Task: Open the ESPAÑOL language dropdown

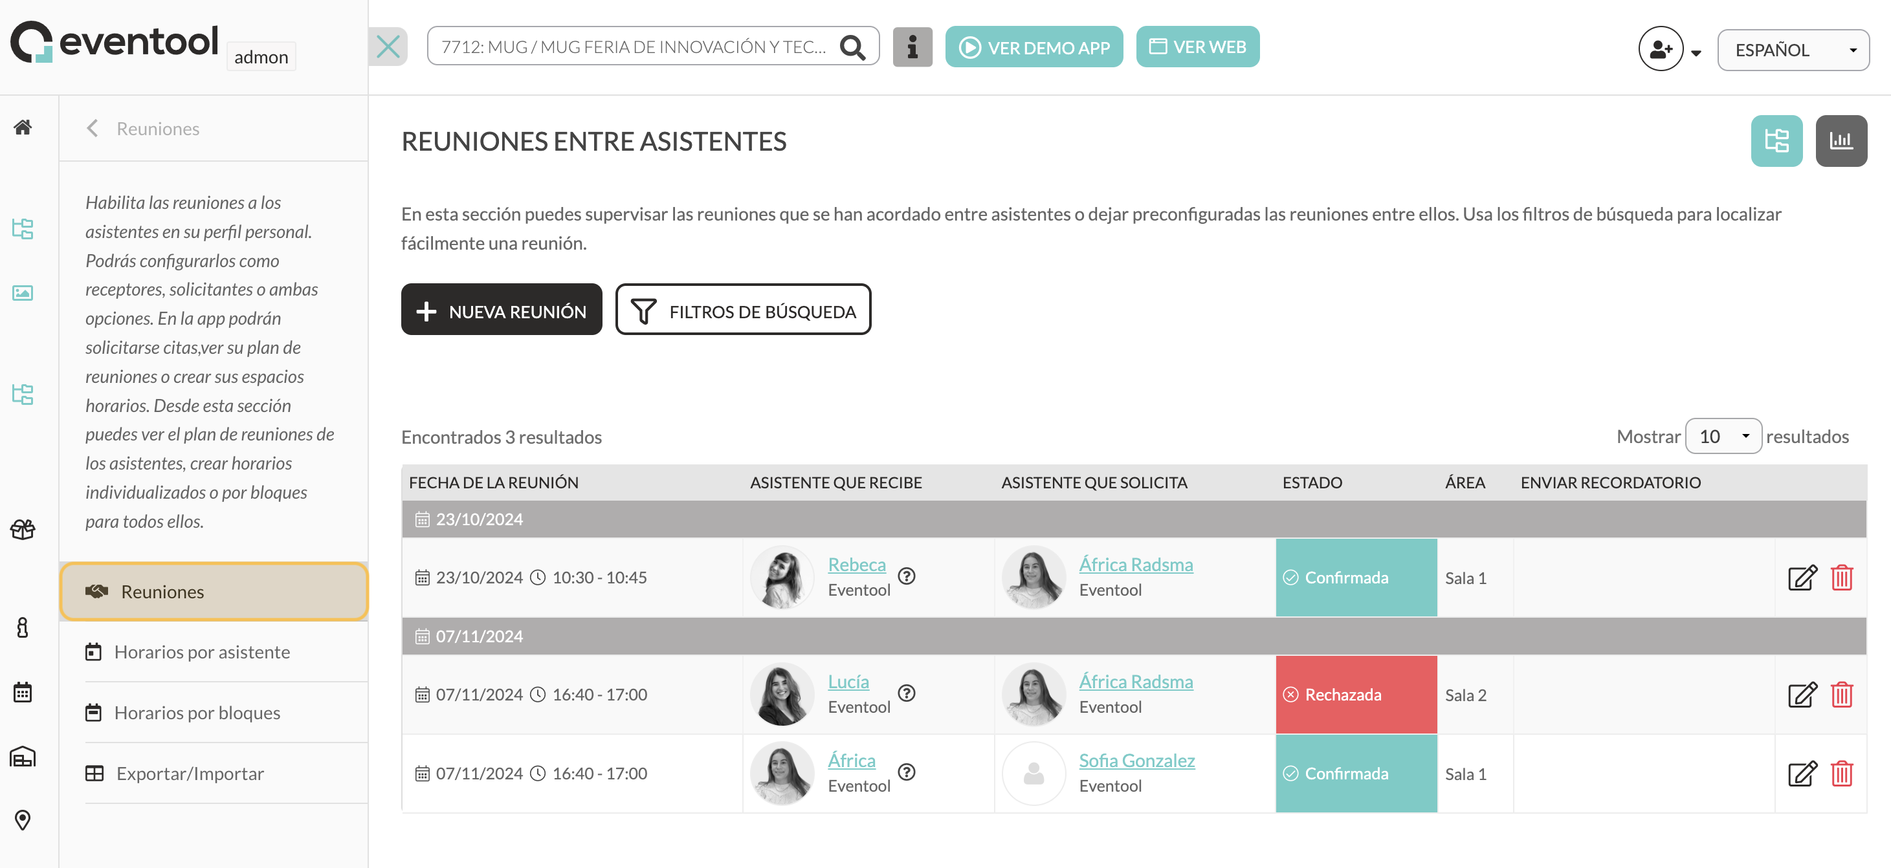Action: click(1793, 50)
